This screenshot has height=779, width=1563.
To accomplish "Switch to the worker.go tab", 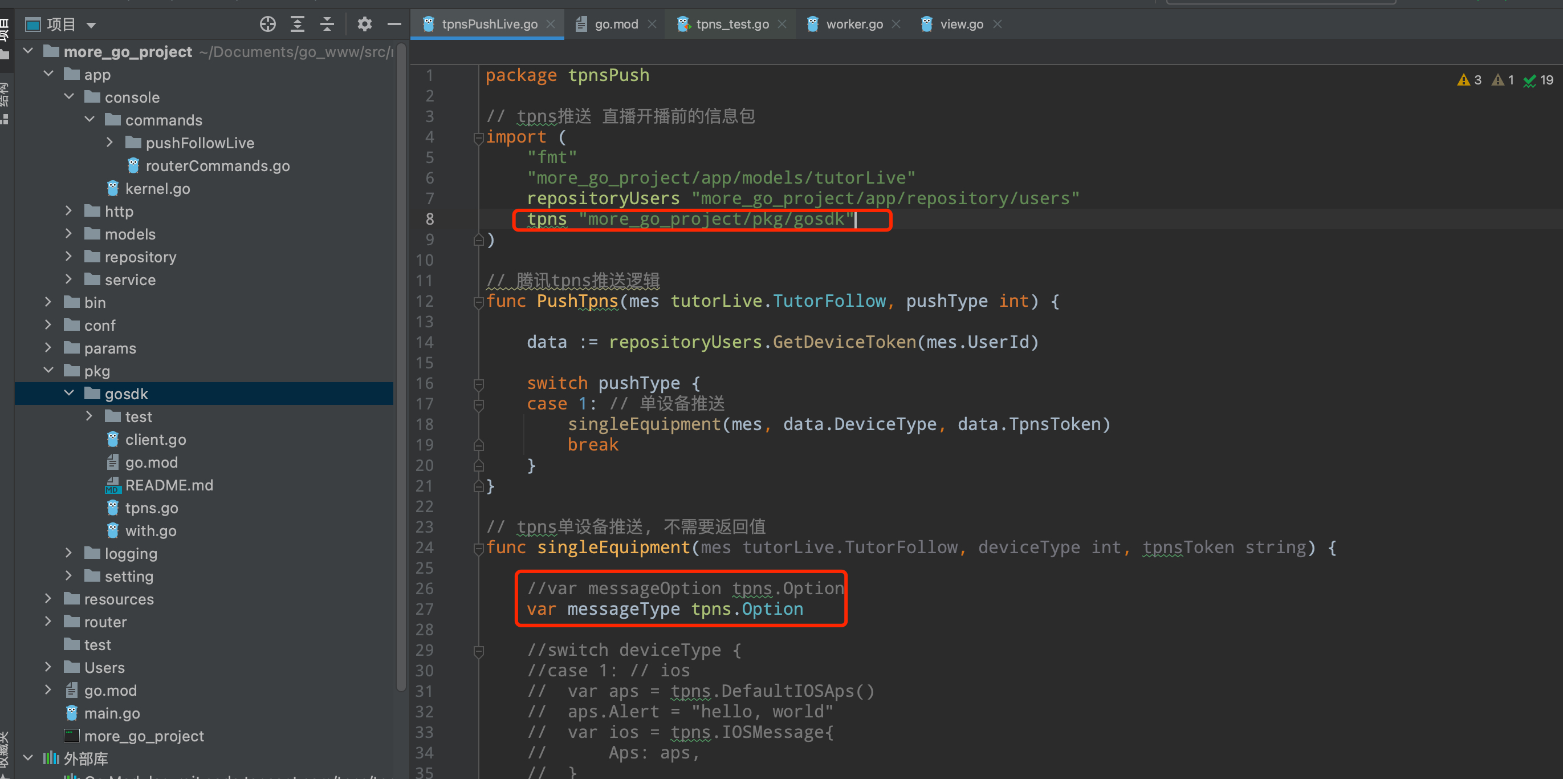I will pyautogui.click(x=854, y=25).
